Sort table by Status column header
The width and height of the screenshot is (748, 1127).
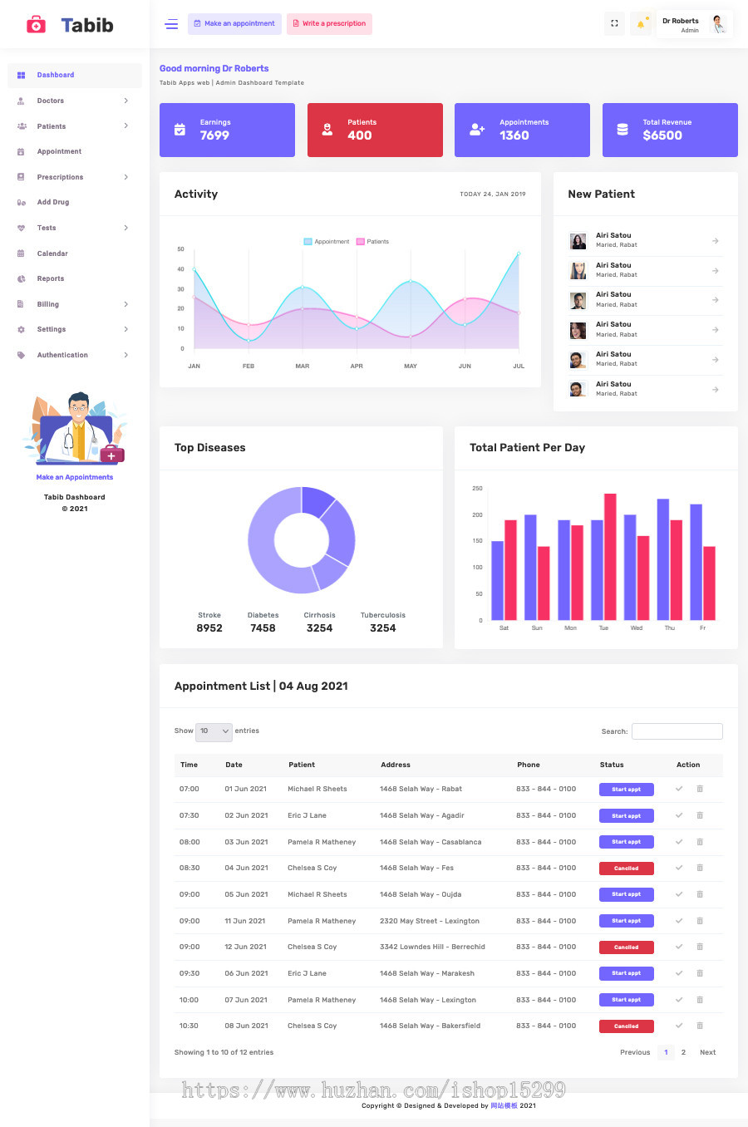(x=612, y=765)
